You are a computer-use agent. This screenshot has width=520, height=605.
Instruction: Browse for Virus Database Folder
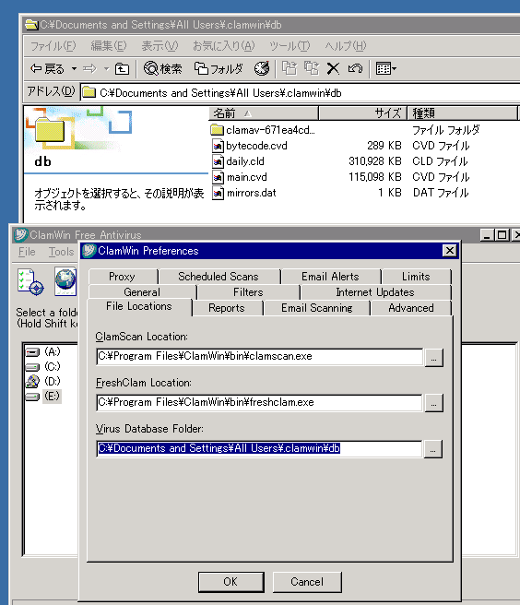pos(432,449)
